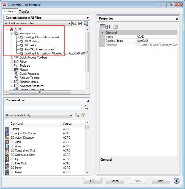
Task: Click the Ribbon node folder icon
Action: [16, 62]
